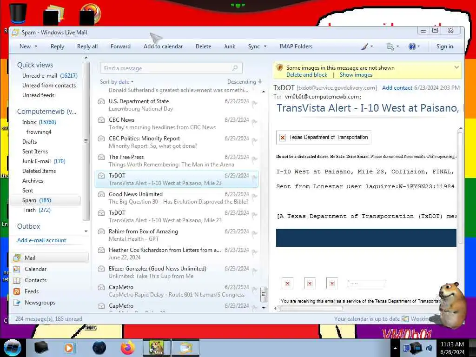Collapse the Computernewb account header
The image size is (476, 357).
click(x=47, y=112)
